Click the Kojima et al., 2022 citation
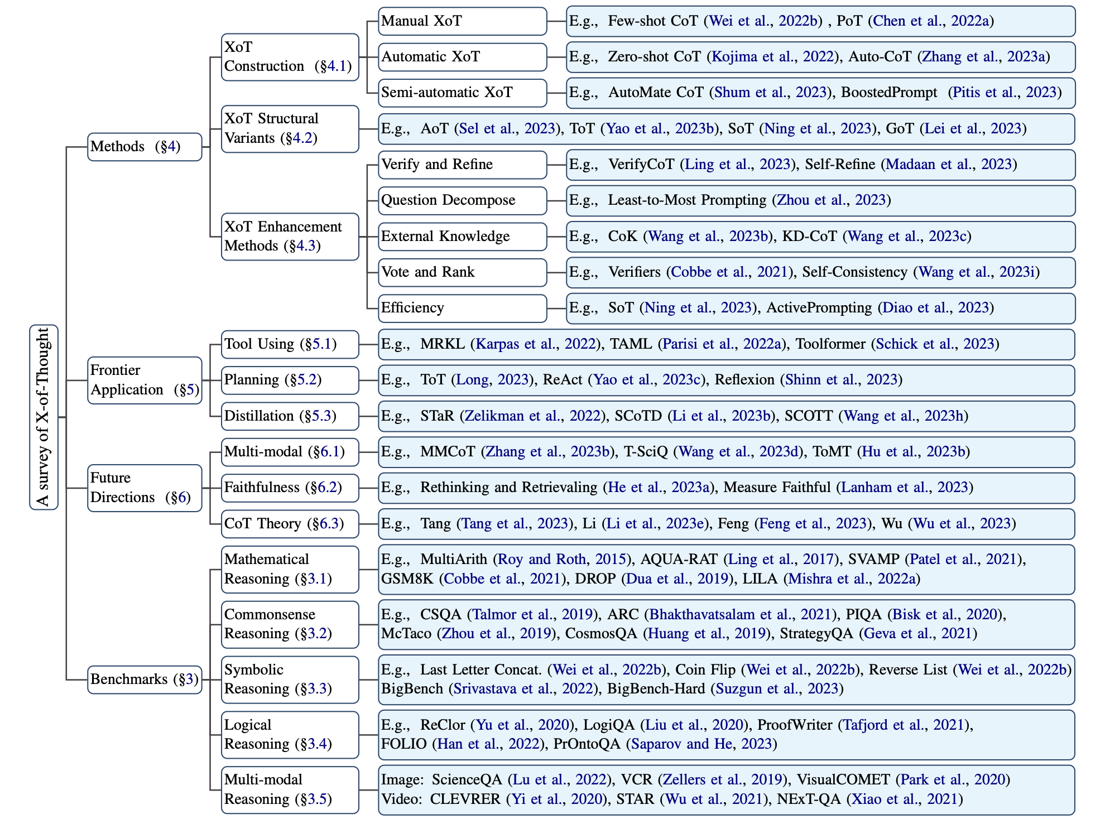 pyautogui.click(x=773, y=57)
